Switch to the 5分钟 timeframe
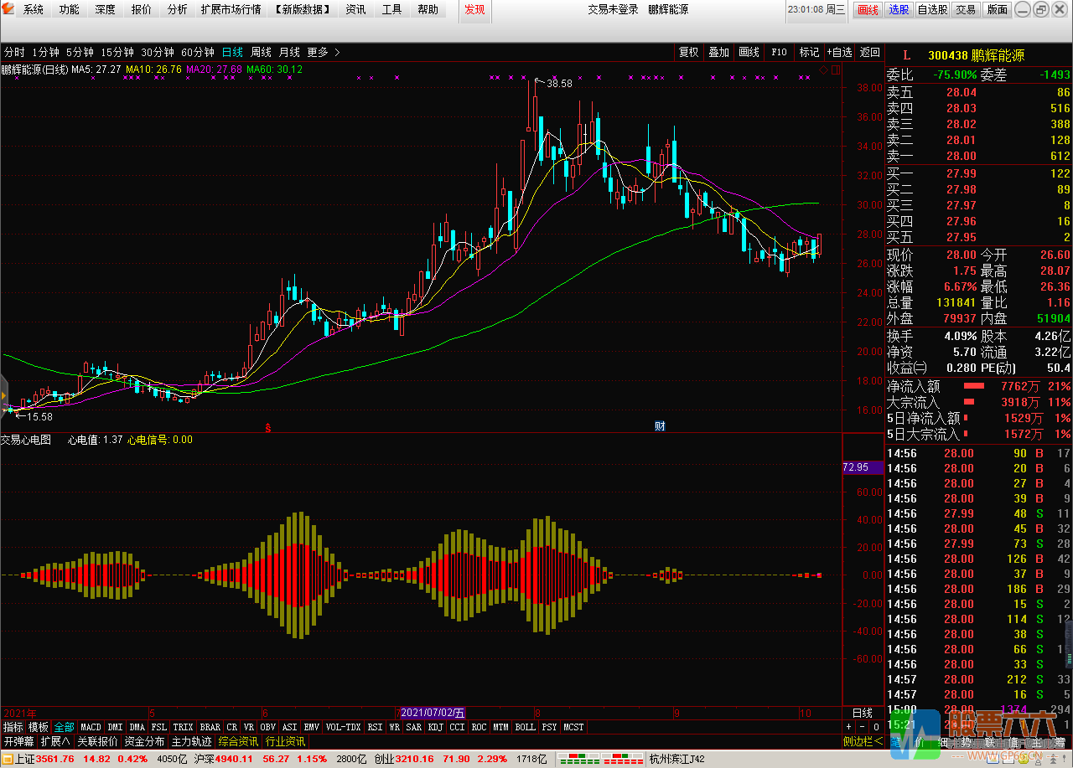 click(80, 52)
